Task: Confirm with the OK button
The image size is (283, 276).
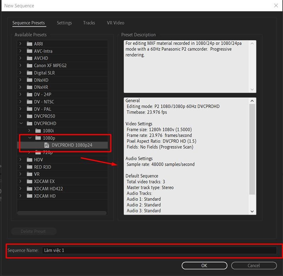Action: coord(204,265)
